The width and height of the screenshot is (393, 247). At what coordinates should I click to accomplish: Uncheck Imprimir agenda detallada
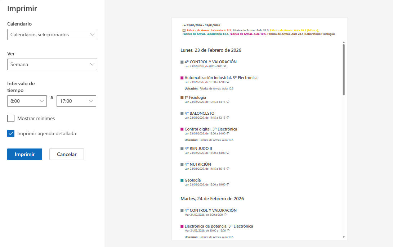(11, 133)
